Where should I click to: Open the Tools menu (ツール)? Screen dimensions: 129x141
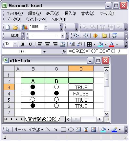click(x=107, y=13)
